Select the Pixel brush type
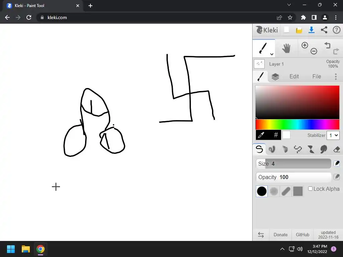The image size is (343, 257). click(x=298, y=149)
